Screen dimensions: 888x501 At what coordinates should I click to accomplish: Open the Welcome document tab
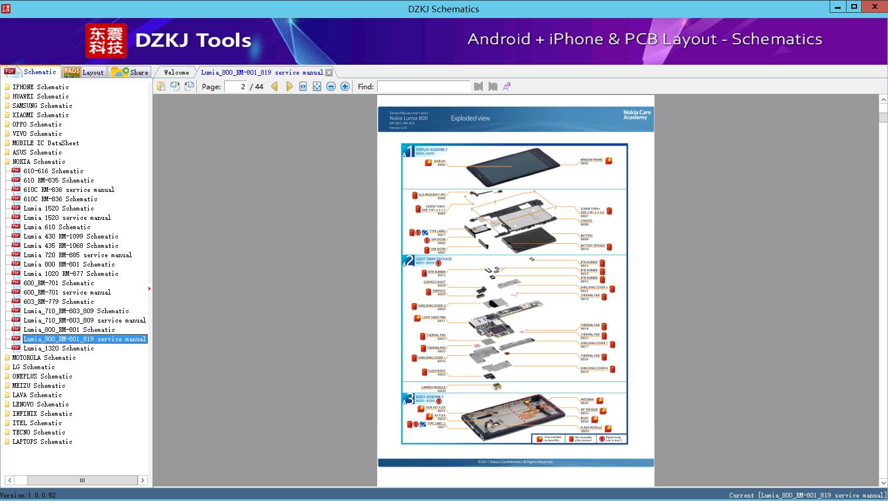176,72
